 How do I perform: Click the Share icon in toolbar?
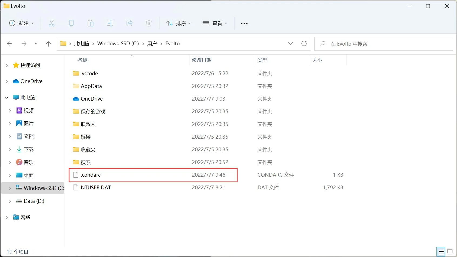129,23
